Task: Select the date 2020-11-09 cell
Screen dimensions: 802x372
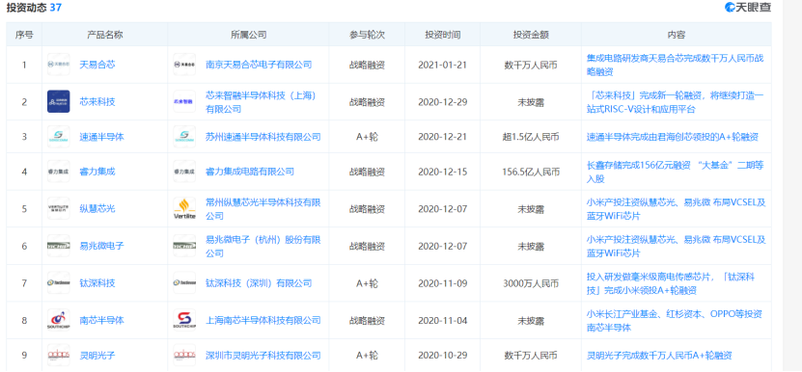Action: click(x=442, y=283)
